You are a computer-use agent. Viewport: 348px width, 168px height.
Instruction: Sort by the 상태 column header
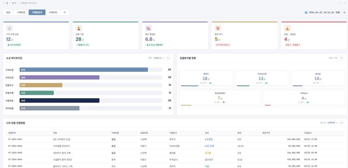pos(207,133)
